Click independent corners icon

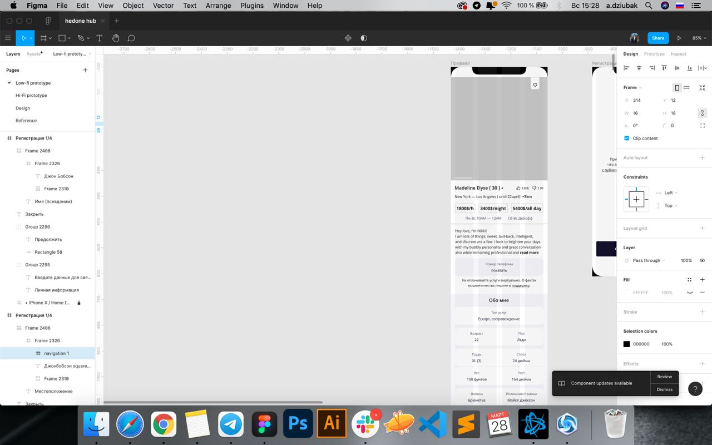tap(702, 126)
